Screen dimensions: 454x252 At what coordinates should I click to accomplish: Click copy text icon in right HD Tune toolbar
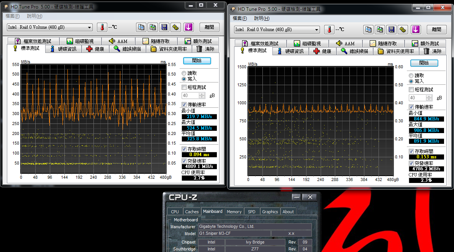pyautogui.click(x=368, y=30)
